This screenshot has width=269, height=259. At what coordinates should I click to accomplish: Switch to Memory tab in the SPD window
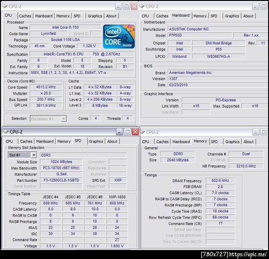[x=64, y=142]
